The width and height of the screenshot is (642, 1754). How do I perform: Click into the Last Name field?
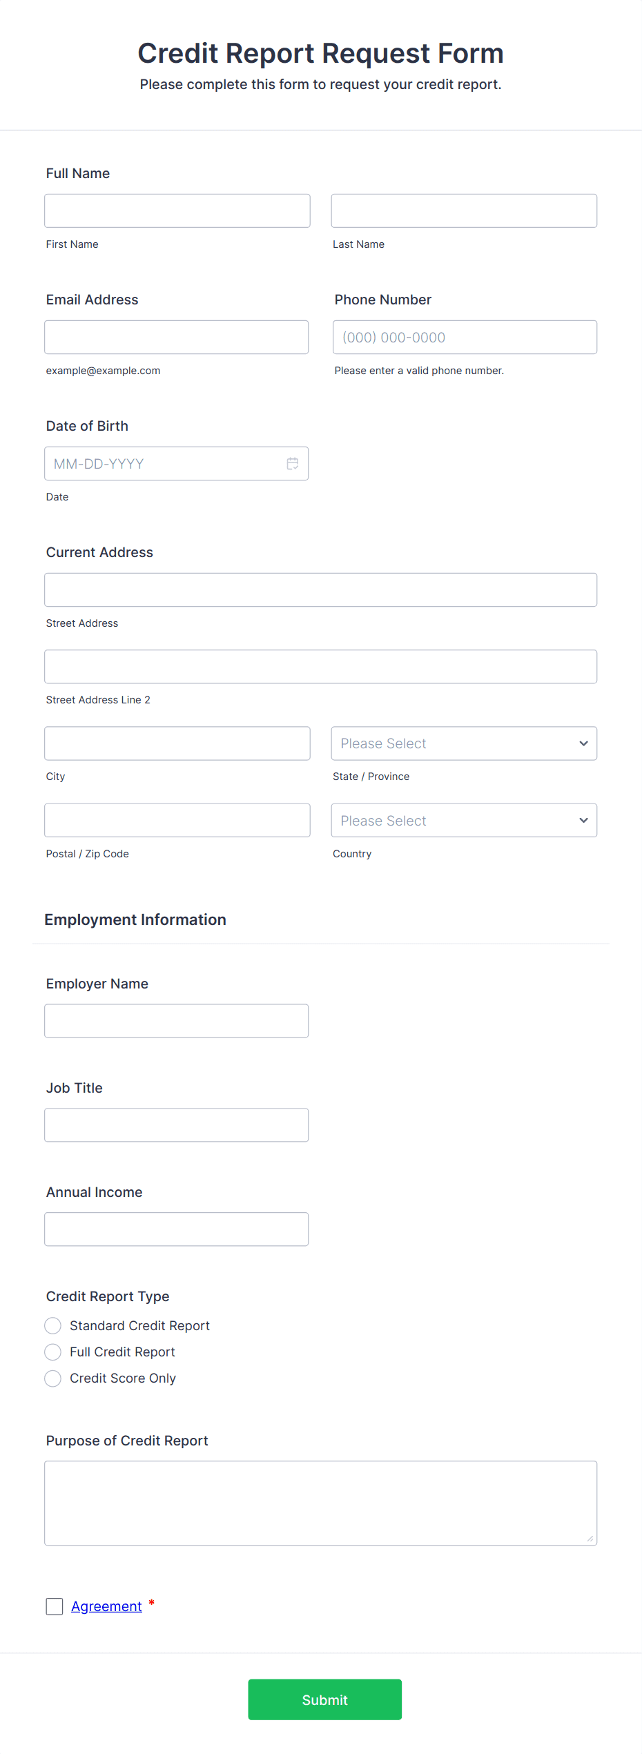tap(463, 210)
